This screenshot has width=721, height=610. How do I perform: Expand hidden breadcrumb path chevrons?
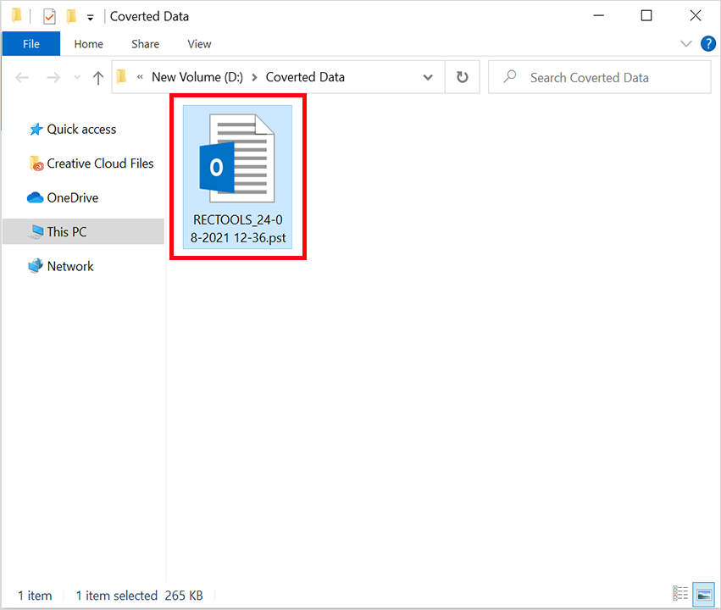[x=140, y=77]
